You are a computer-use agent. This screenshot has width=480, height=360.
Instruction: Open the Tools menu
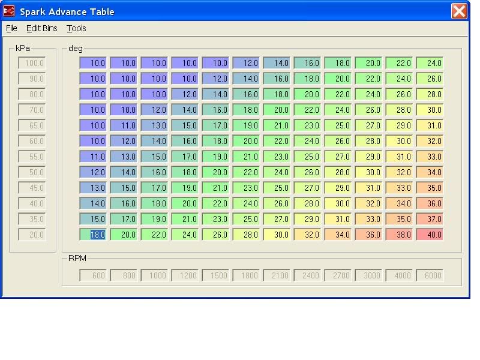tap(76, 28)
